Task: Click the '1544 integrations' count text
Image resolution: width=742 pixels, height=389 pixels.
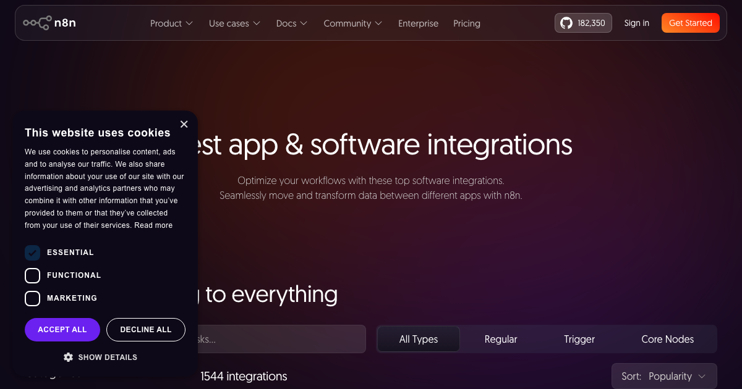Action: (244, 376)
